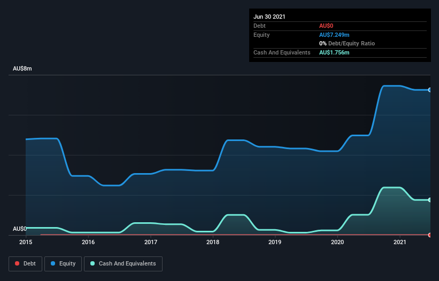The width and height of the screenshot is (439, 281).
Task: Click the 2020 x-axis label
Action: [337, 242]
